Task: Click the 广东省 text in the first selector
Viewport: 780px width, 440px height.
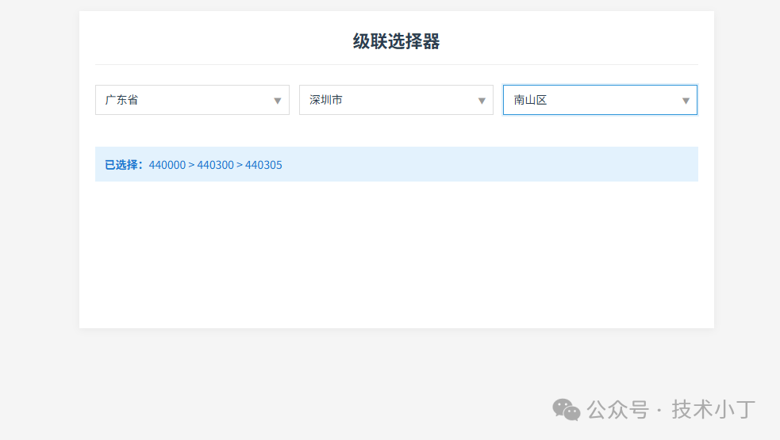Action: coord(121,100)
